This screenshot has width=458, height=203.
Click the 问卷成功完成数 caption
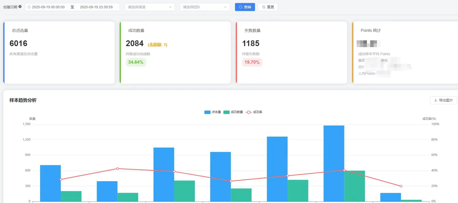click(138, 54)
